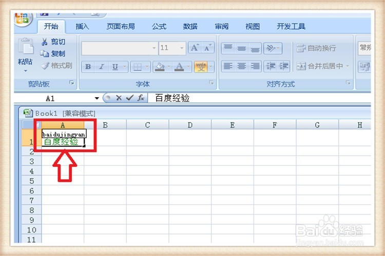The height and width of the screenshot is (256, 385).
Task: Click the Align Text Right icon
Action: pos(255,66)
